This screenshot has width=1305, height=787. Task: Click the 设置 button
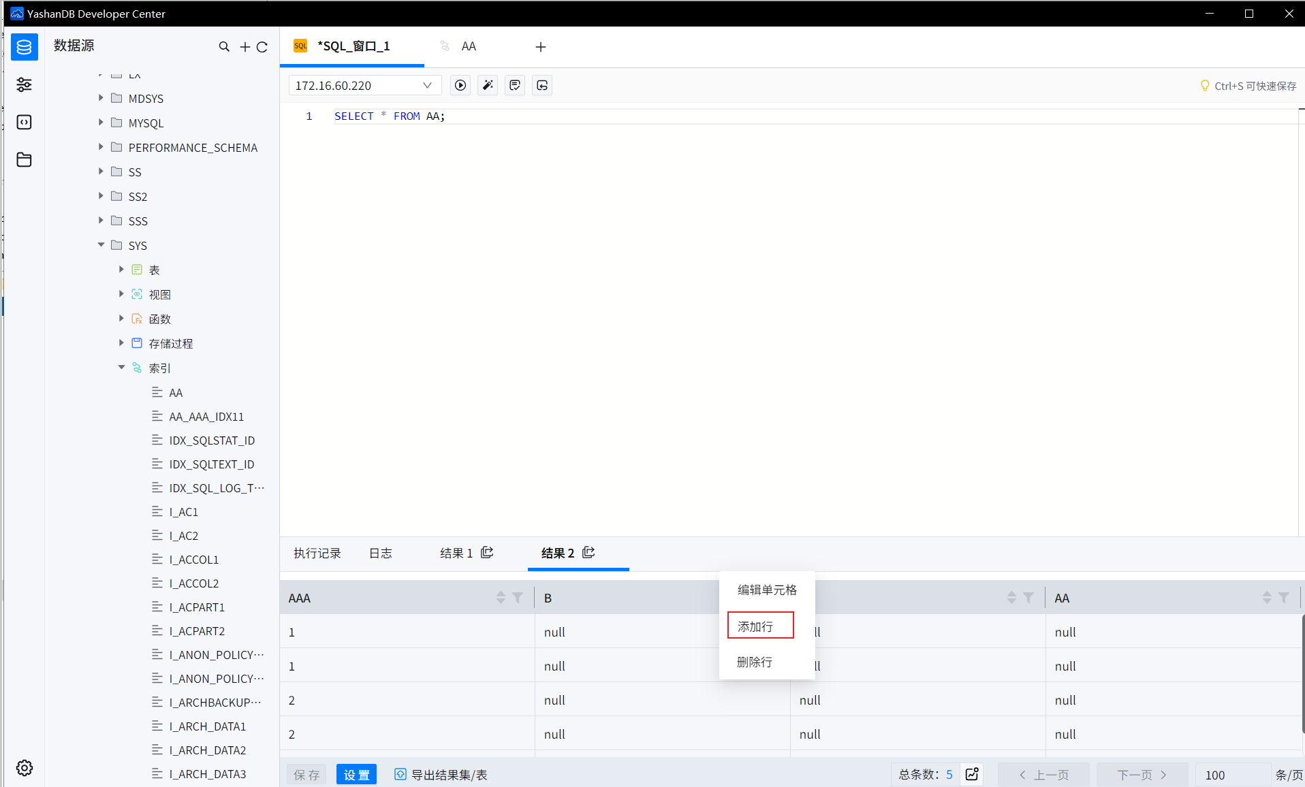click(x=356, y=775)
